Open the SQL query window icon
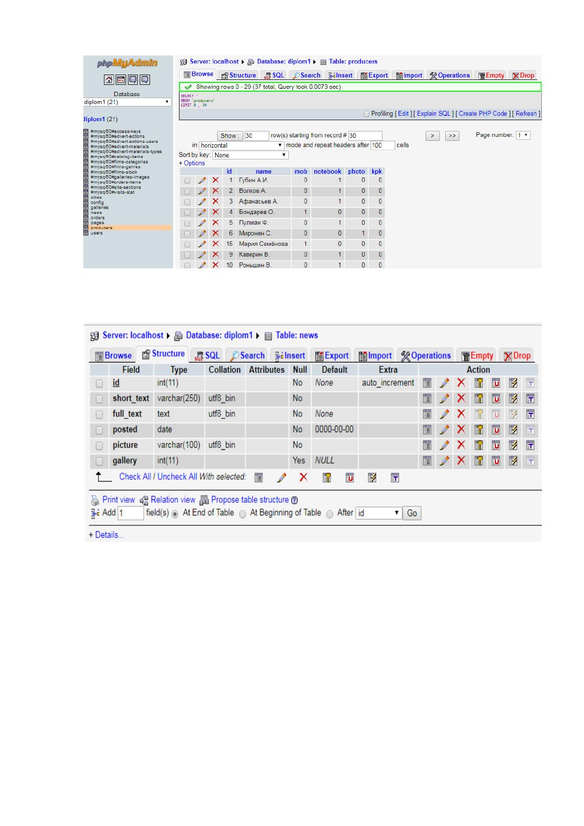584x826 pixels. [121, 79]
